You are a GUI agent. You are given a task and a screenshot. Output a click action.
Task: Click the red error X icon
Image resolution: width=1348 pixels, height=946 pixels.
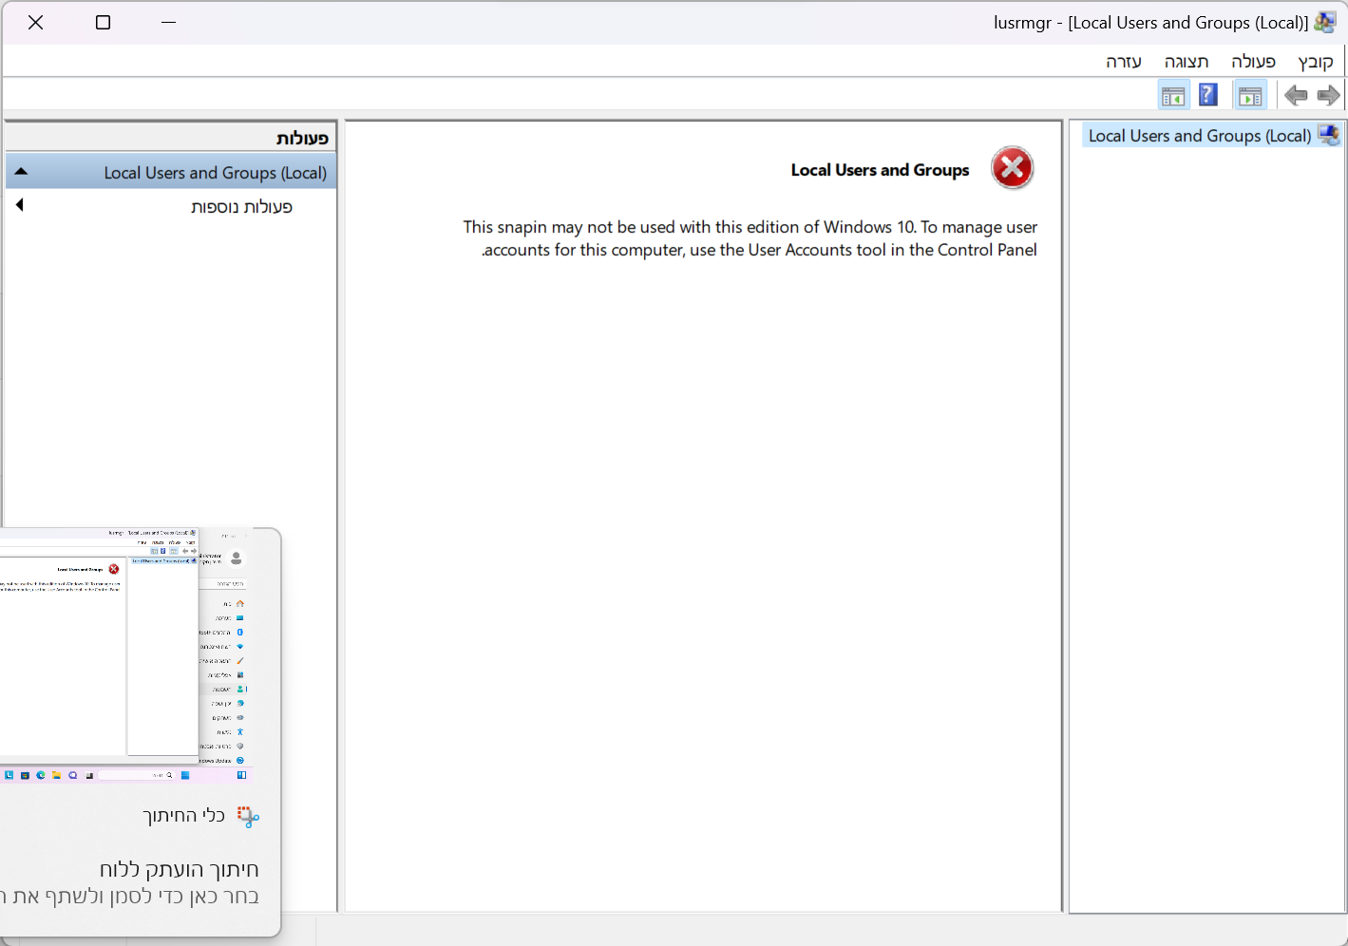1013,168
